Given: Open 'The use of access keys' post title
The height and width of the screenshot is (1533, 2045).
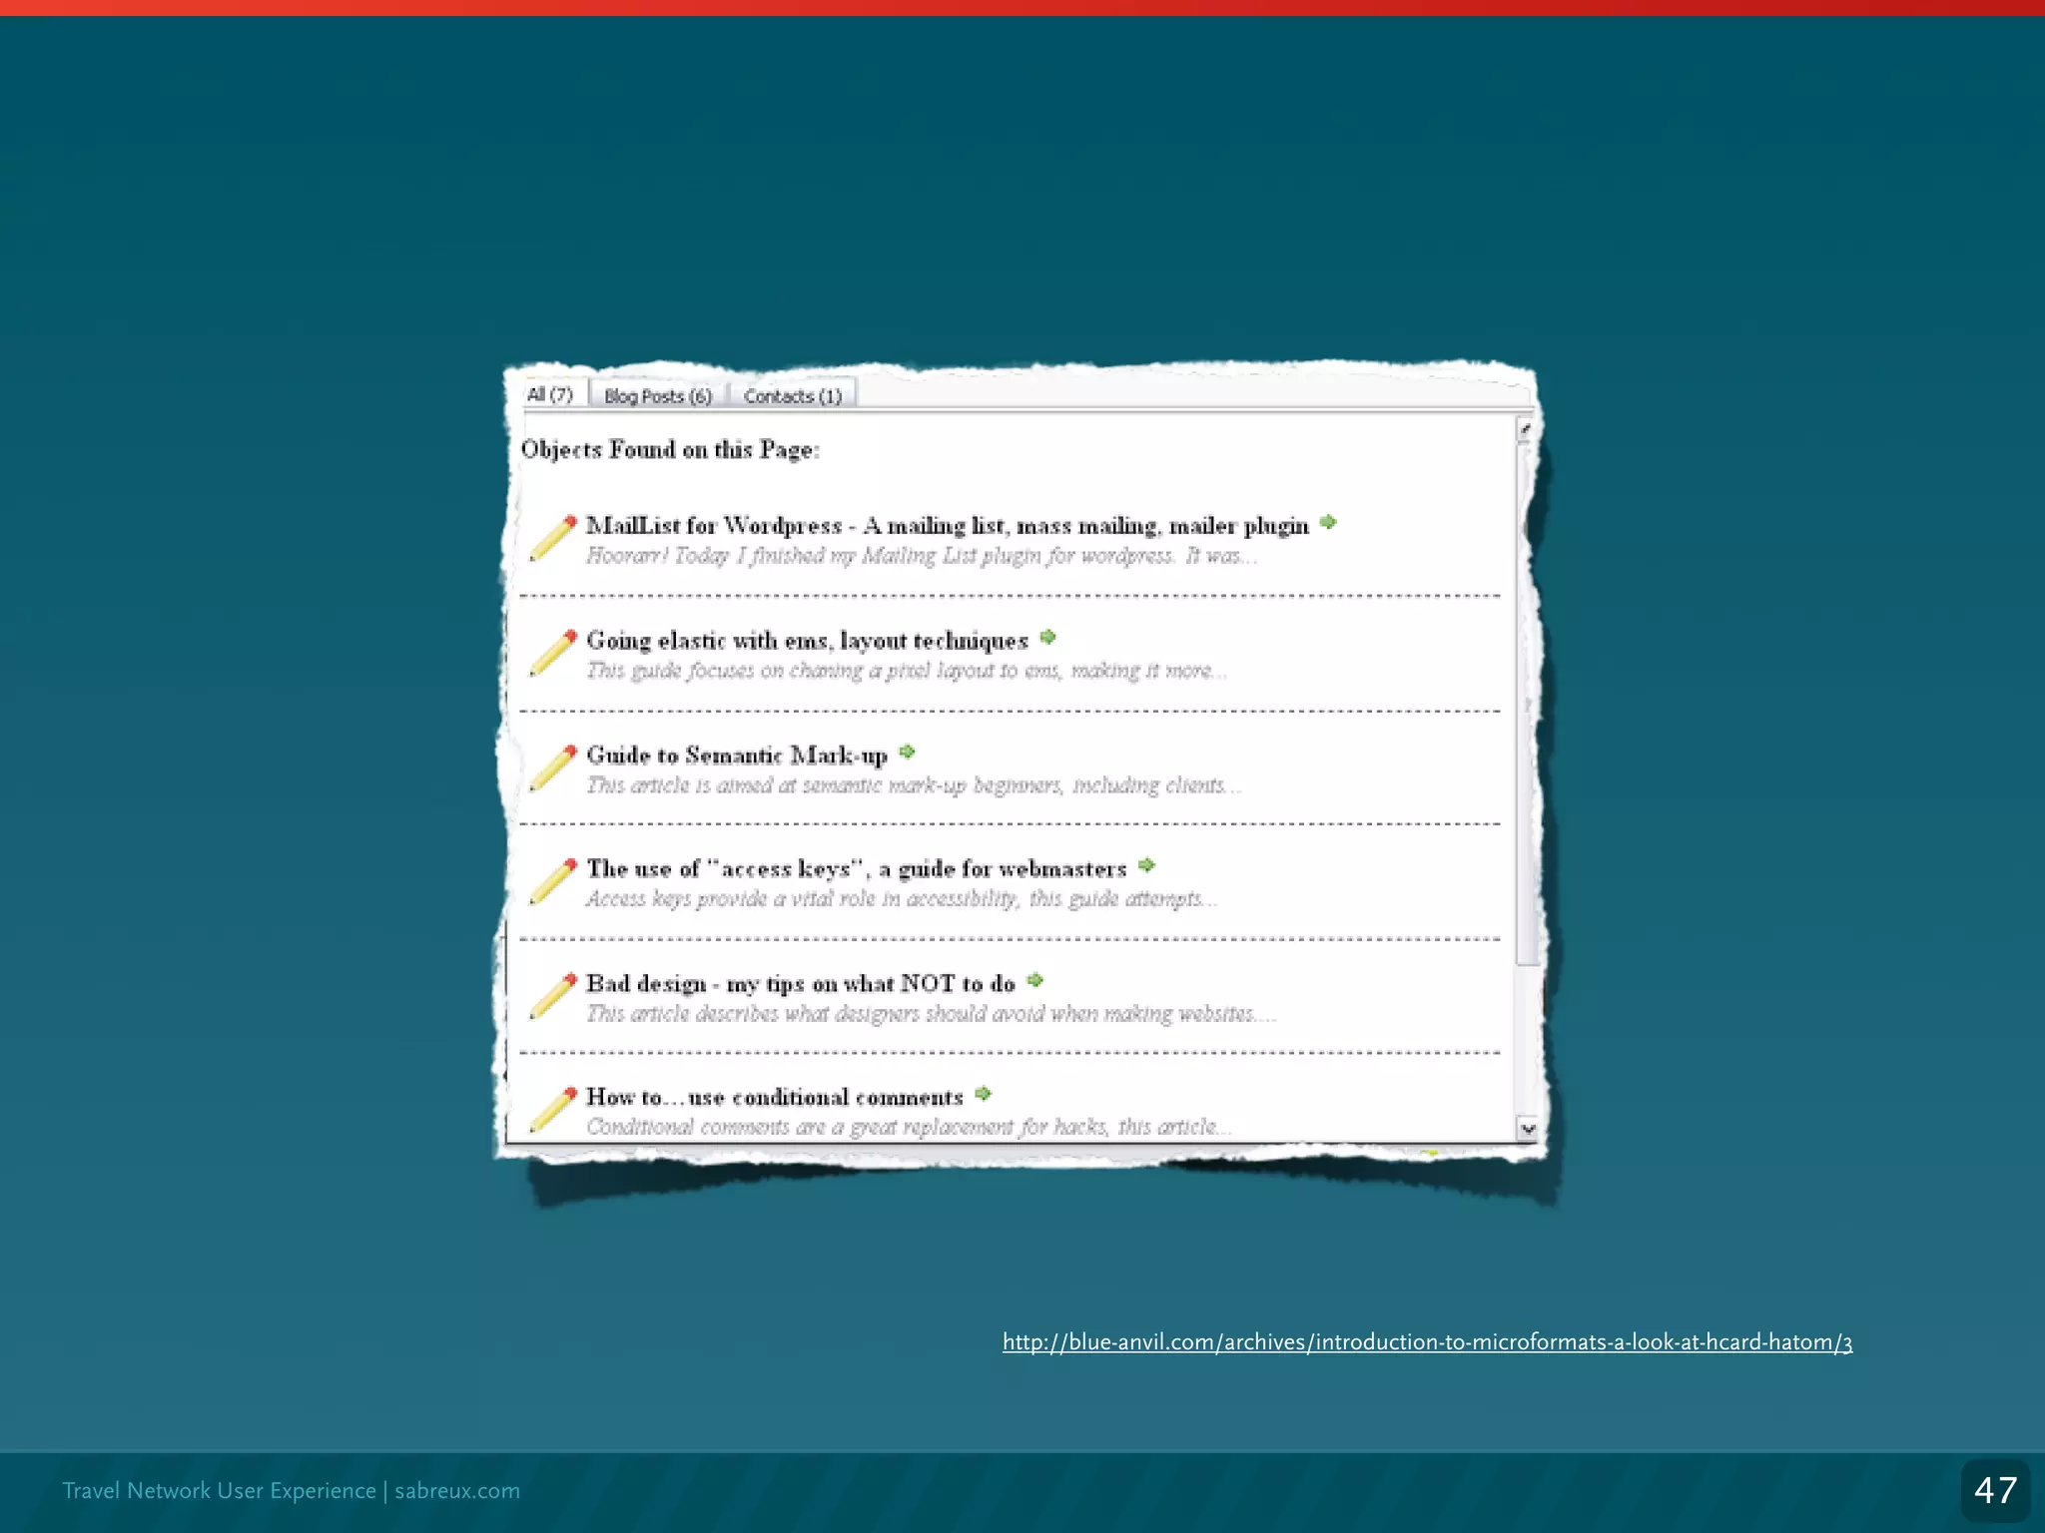Looking at the screenshot, I should coord(856,869).
